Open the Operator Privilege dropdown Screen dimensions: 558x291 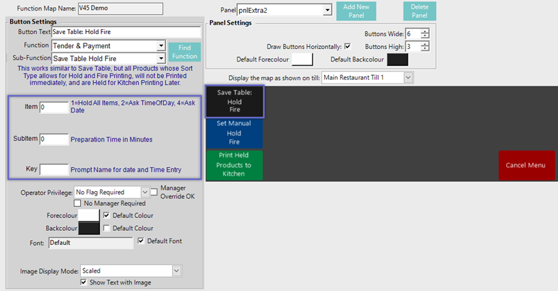[145, 192]
